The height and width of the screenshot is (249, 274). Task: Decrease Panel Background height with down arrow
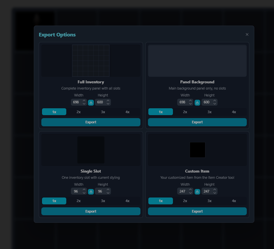click(x=215, y=104)
